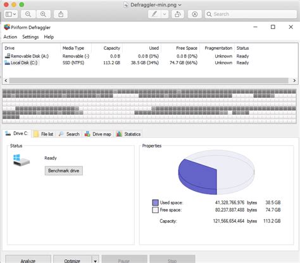Click the SSD (NTFS) media type cell
This screenshot has width=300, height=263.
pos(73,62)
